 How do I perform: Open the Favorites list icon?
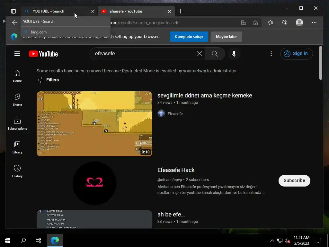pos(271,23)
